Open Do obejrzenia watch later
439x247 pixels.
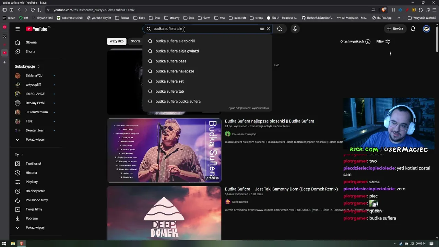[x=36, y=191]
